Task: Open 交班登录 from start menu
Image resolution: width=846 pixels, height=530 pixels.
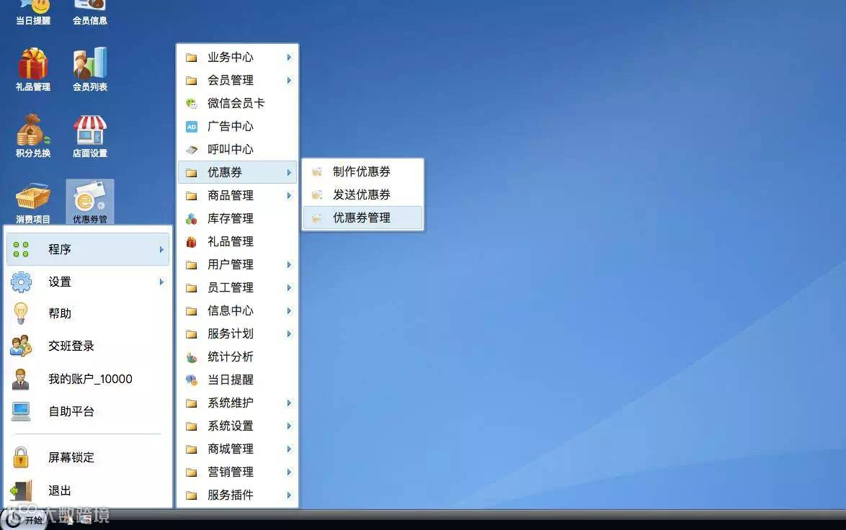Action: pyautogui.click(x=88, y=346)
